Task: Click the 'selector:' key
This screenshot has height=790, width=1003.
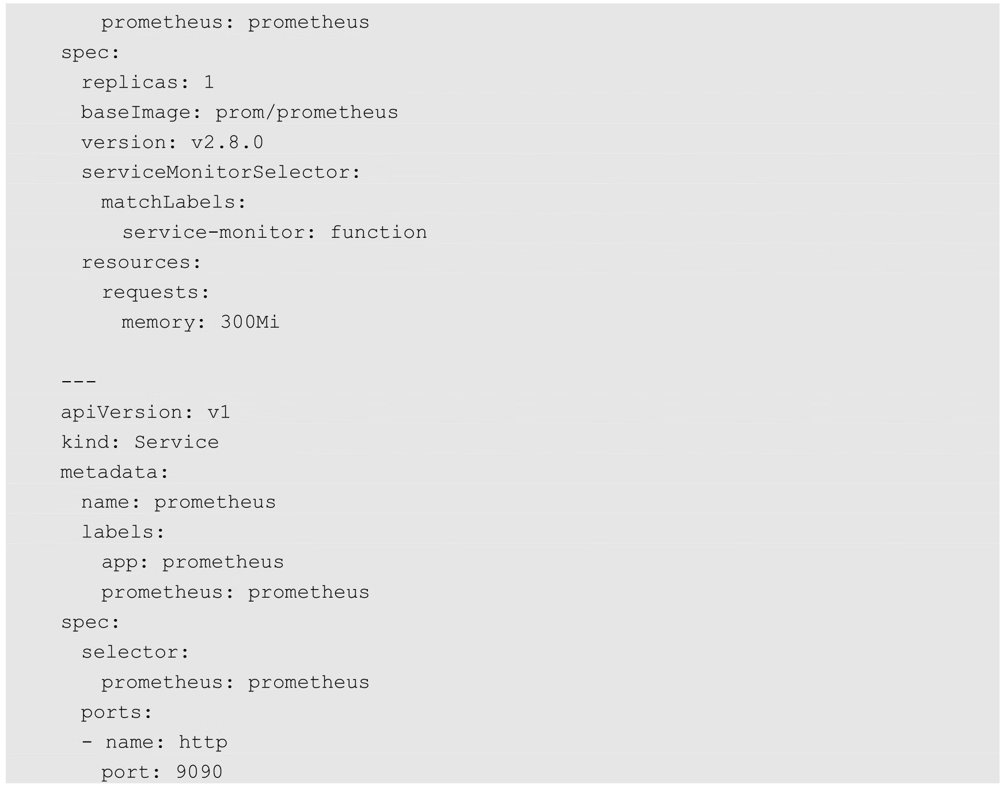Action: pos(135,652)
